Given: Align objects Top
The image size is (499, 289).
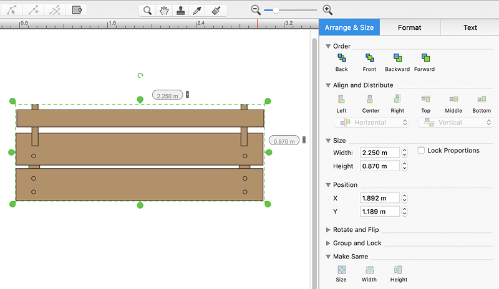Looking at the screenshot, I should tap(426, 103).
